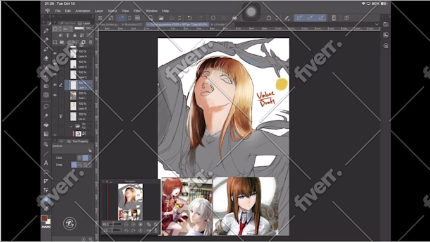The height and width of the screenshot is (242, 430).
Task: Open the Sub Tool panel tab
Action: pyautogui.click(x=68, y=23)
